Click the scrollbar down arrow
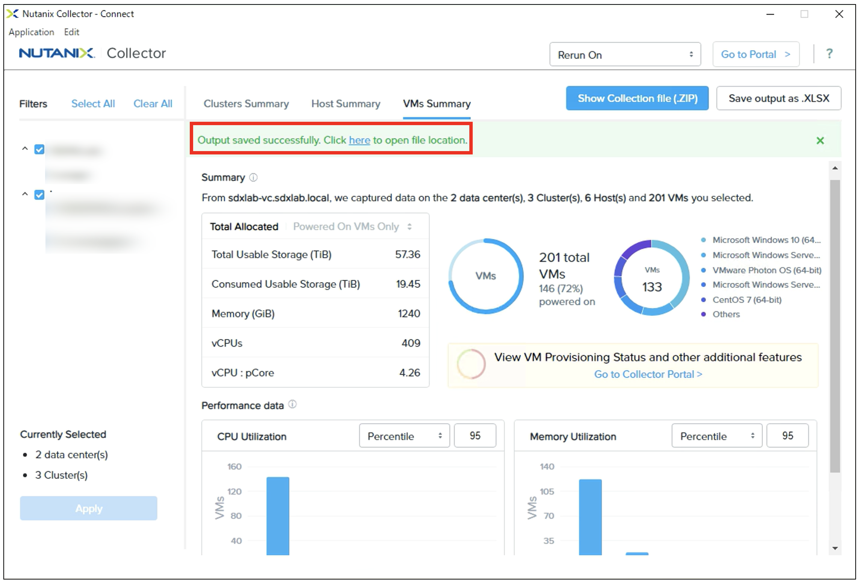Viewport: 862px width, 584px height. [835, 548]
